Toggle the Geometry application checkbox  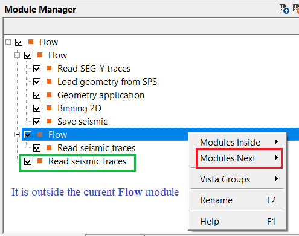pos(37,95)
